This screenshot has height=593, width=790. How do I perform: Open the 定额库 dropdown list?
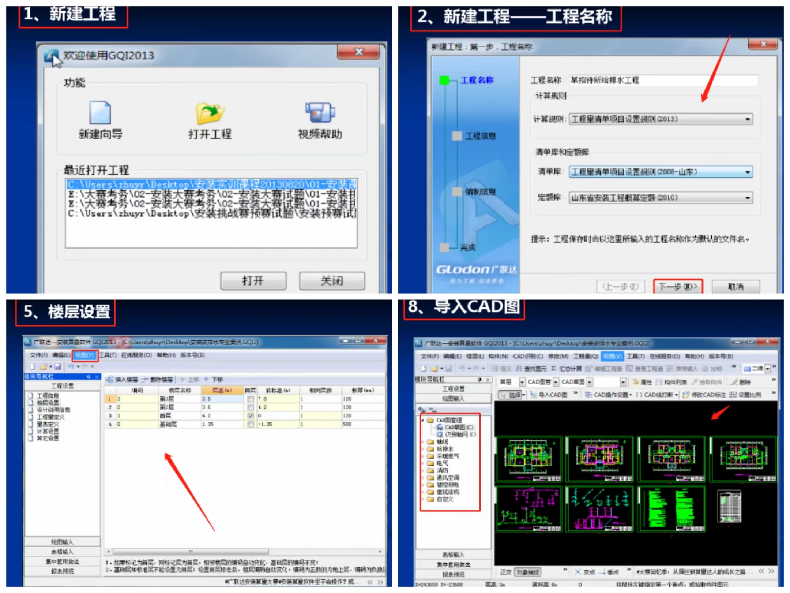click(748, 198)
